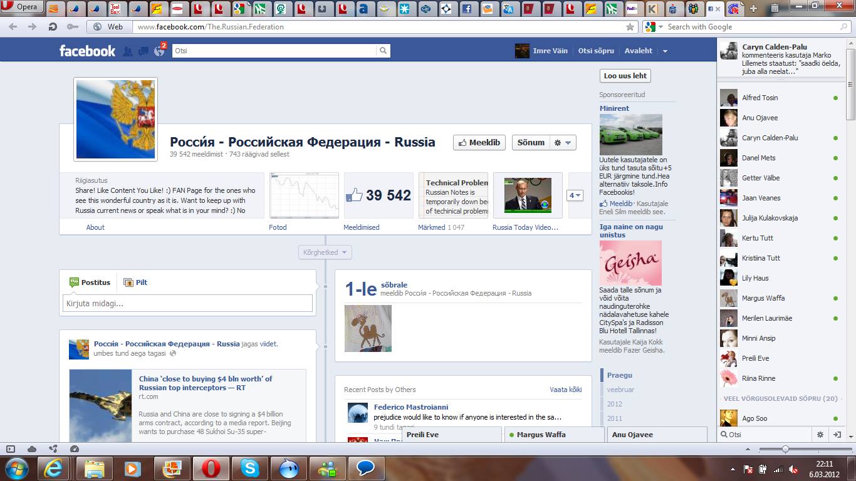Click the Facebook search magnifier button

[384, 51]
